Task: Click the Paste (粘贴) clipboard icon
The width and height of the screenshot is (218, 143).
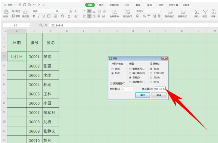Action: (x=6, y=12)
